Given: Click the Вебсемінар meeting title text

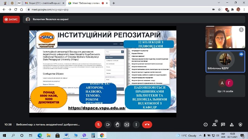Looking at the screenshot, I should pyautogui.click(x=48, y=124).
